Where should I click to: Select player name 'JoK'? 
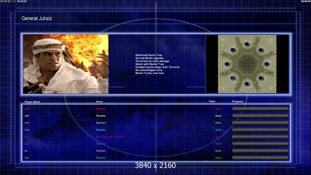27,116
